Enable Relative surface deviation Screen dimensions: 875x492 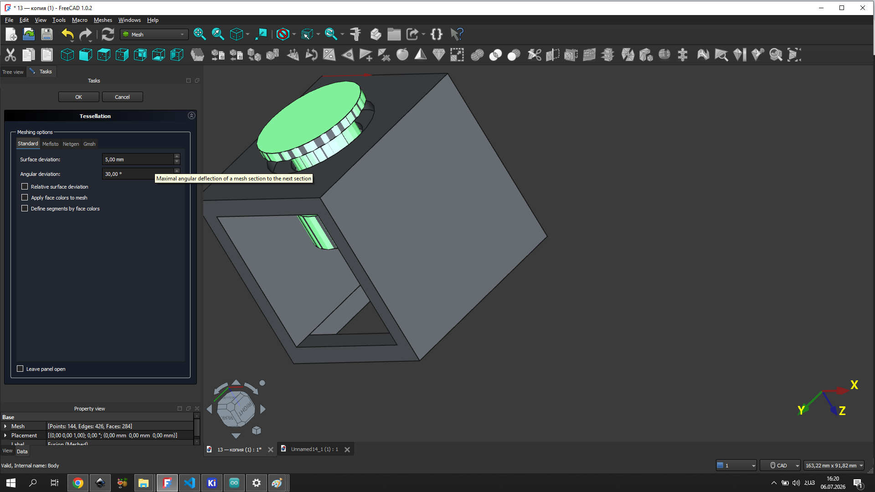[25, 187]
